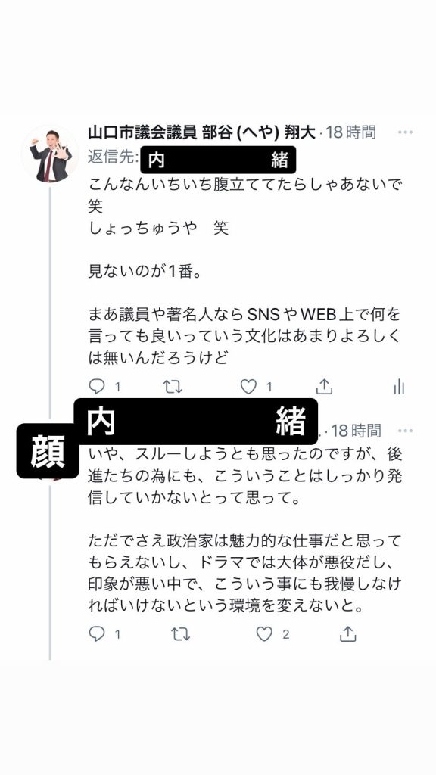Like the second tweet with 2 likes

coord(264,633)
